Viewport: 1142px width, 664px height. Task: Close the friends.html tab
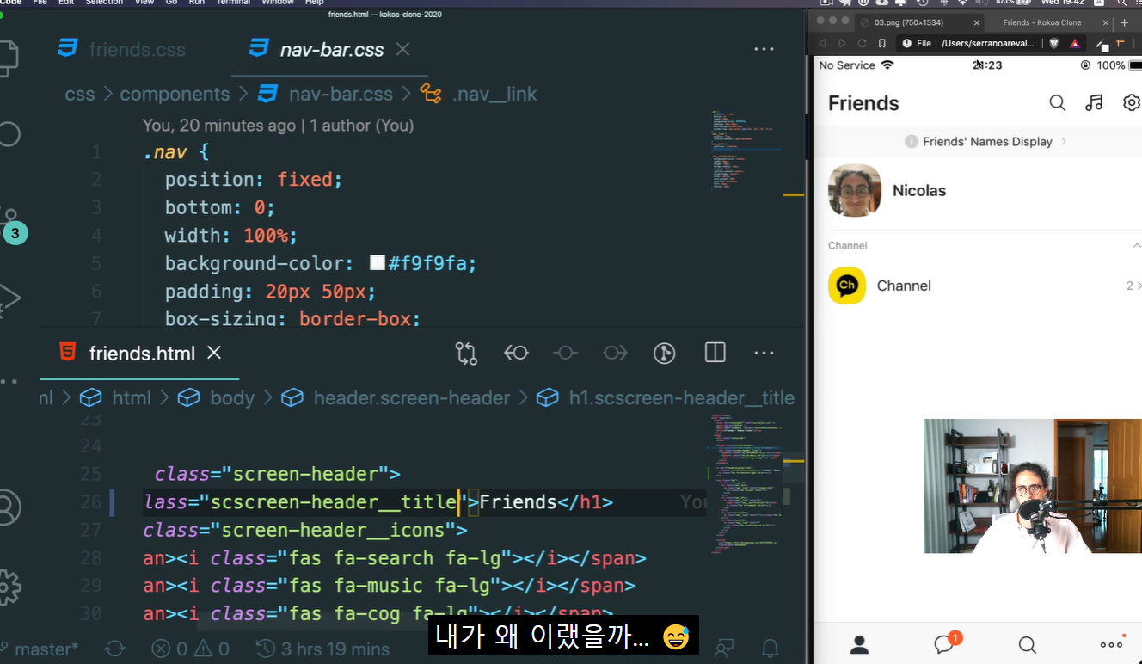pos(215,353)
